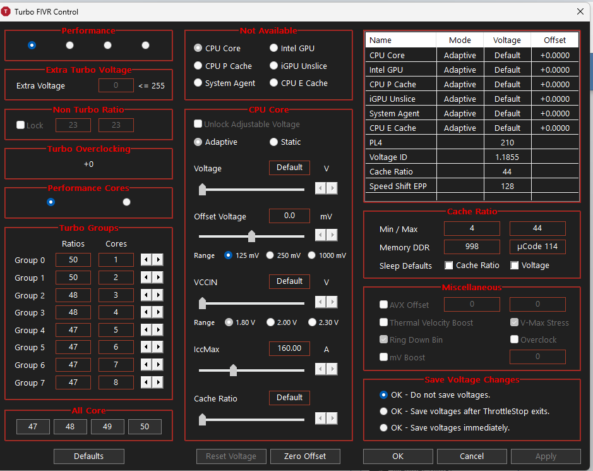
Task: Click the VCCIN slider thumb
Action: [202, 303]
